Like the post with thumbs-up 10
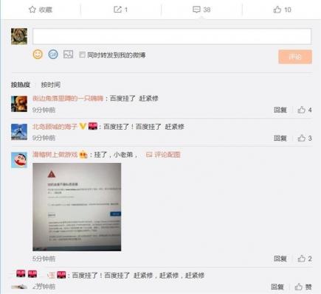The image size is (321, 294). point(277,10)
